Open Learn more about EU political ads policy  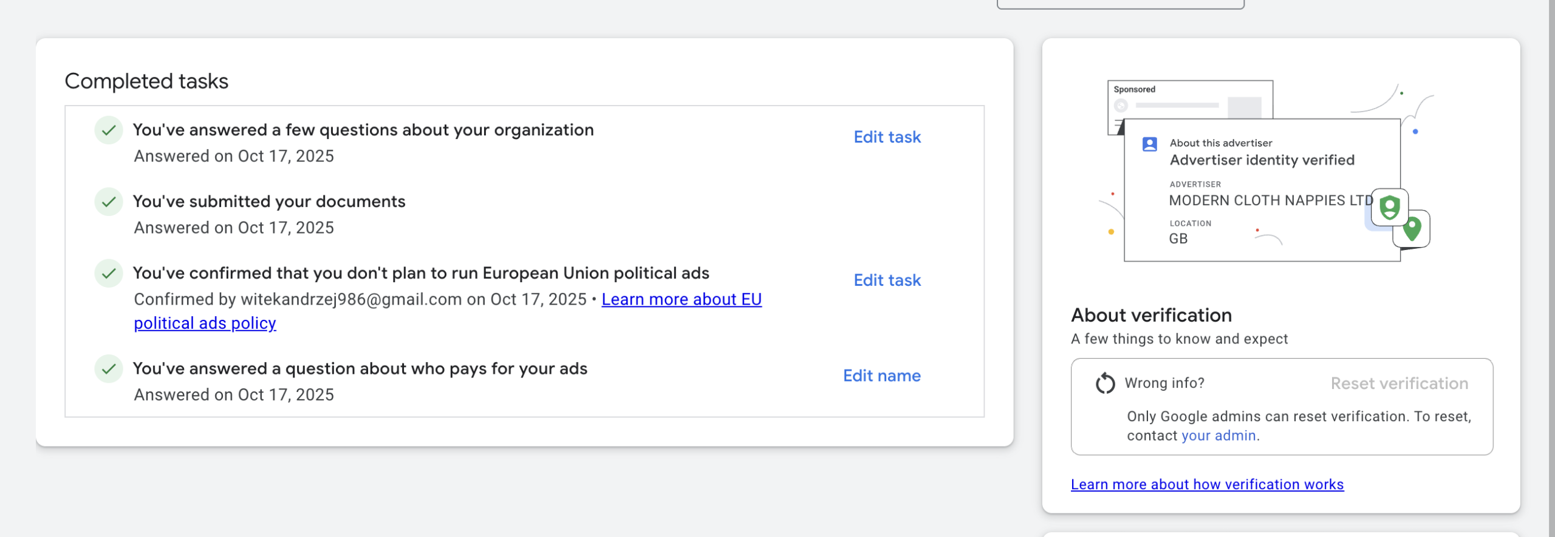coord(681,300)
